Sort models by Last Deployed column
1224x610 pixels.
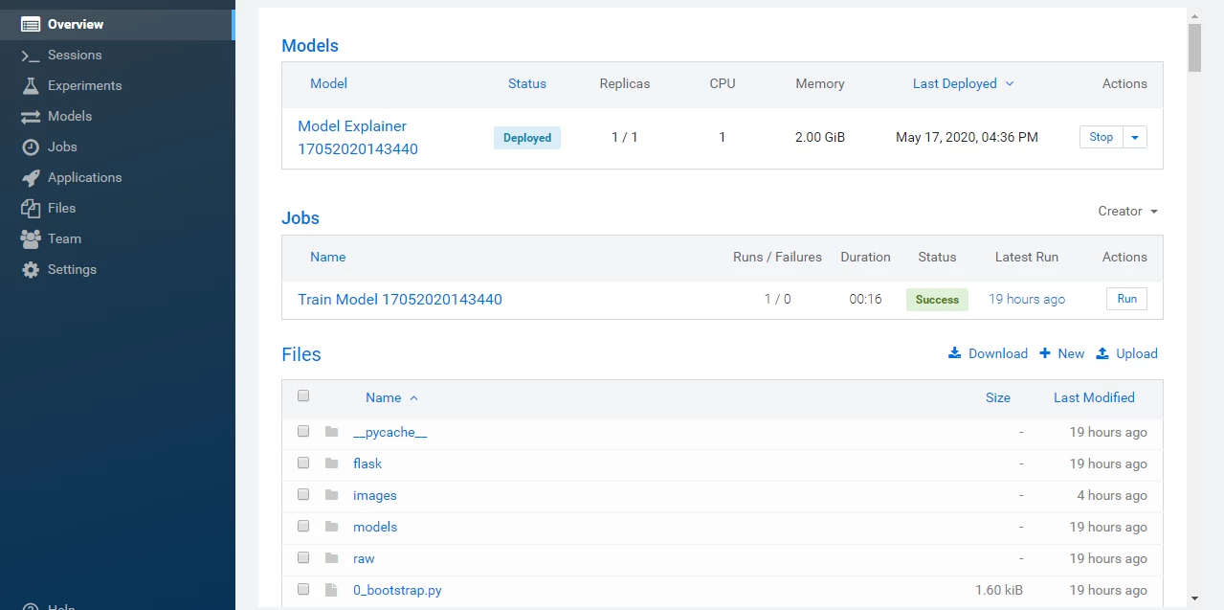[x=963, y=83]
